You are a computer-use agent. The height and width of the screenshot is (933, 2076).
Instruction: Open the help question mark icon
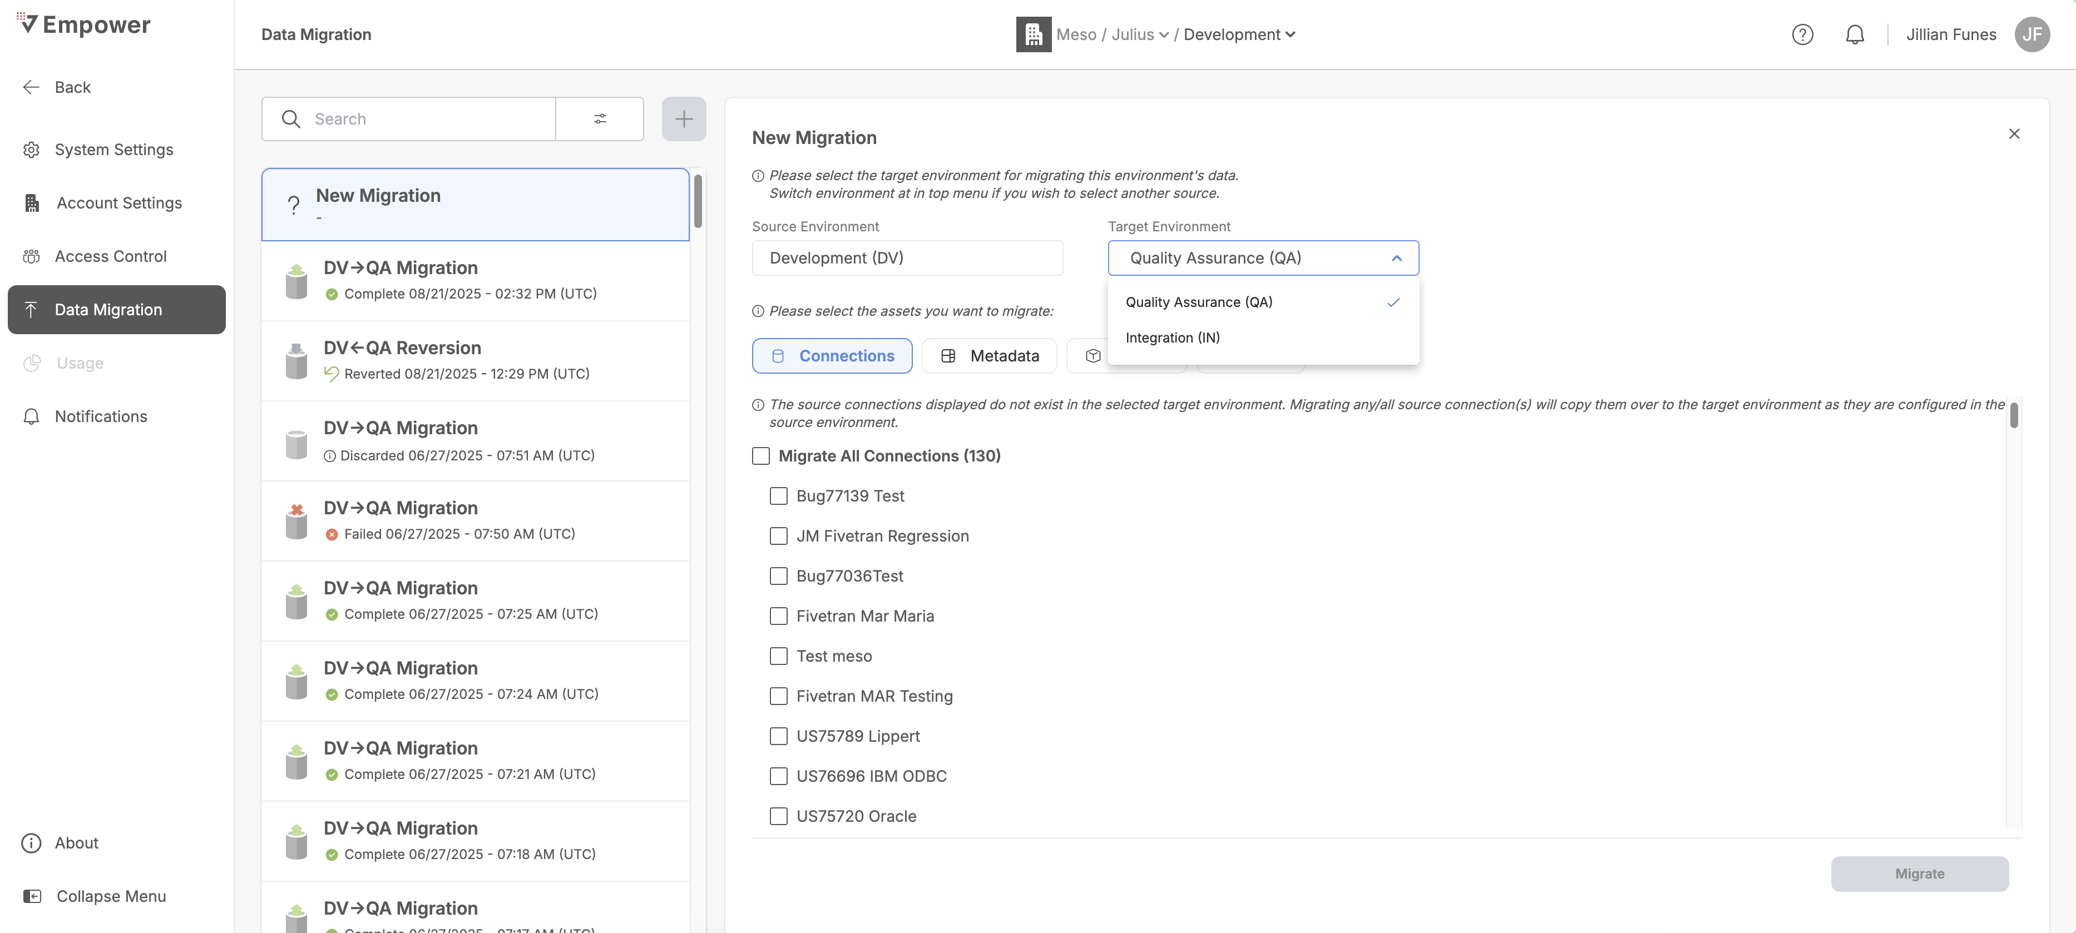1802,34
